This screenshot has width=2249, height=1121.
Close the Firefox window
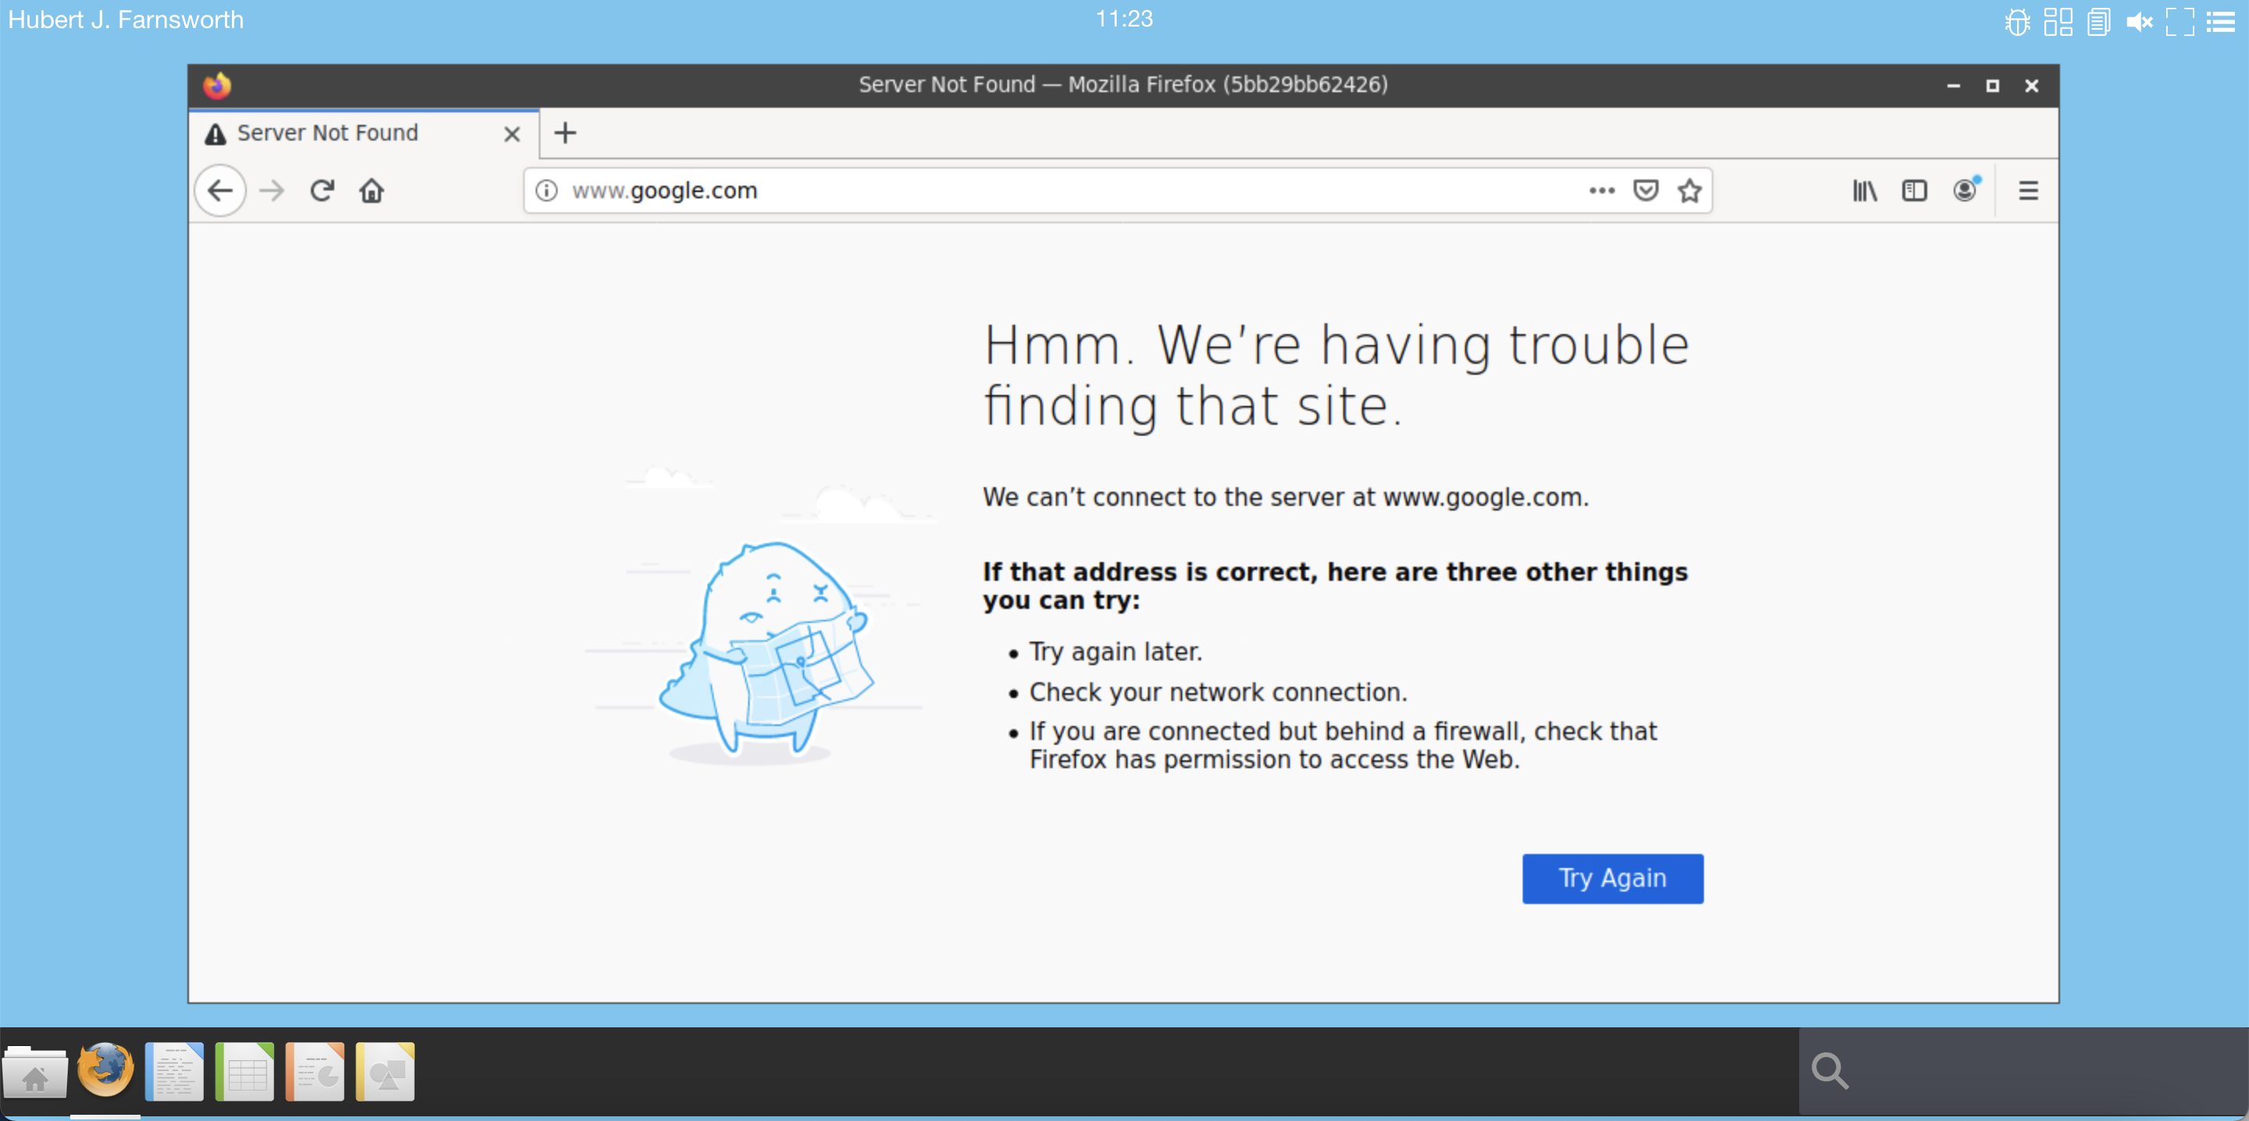tap(2032, 86)
